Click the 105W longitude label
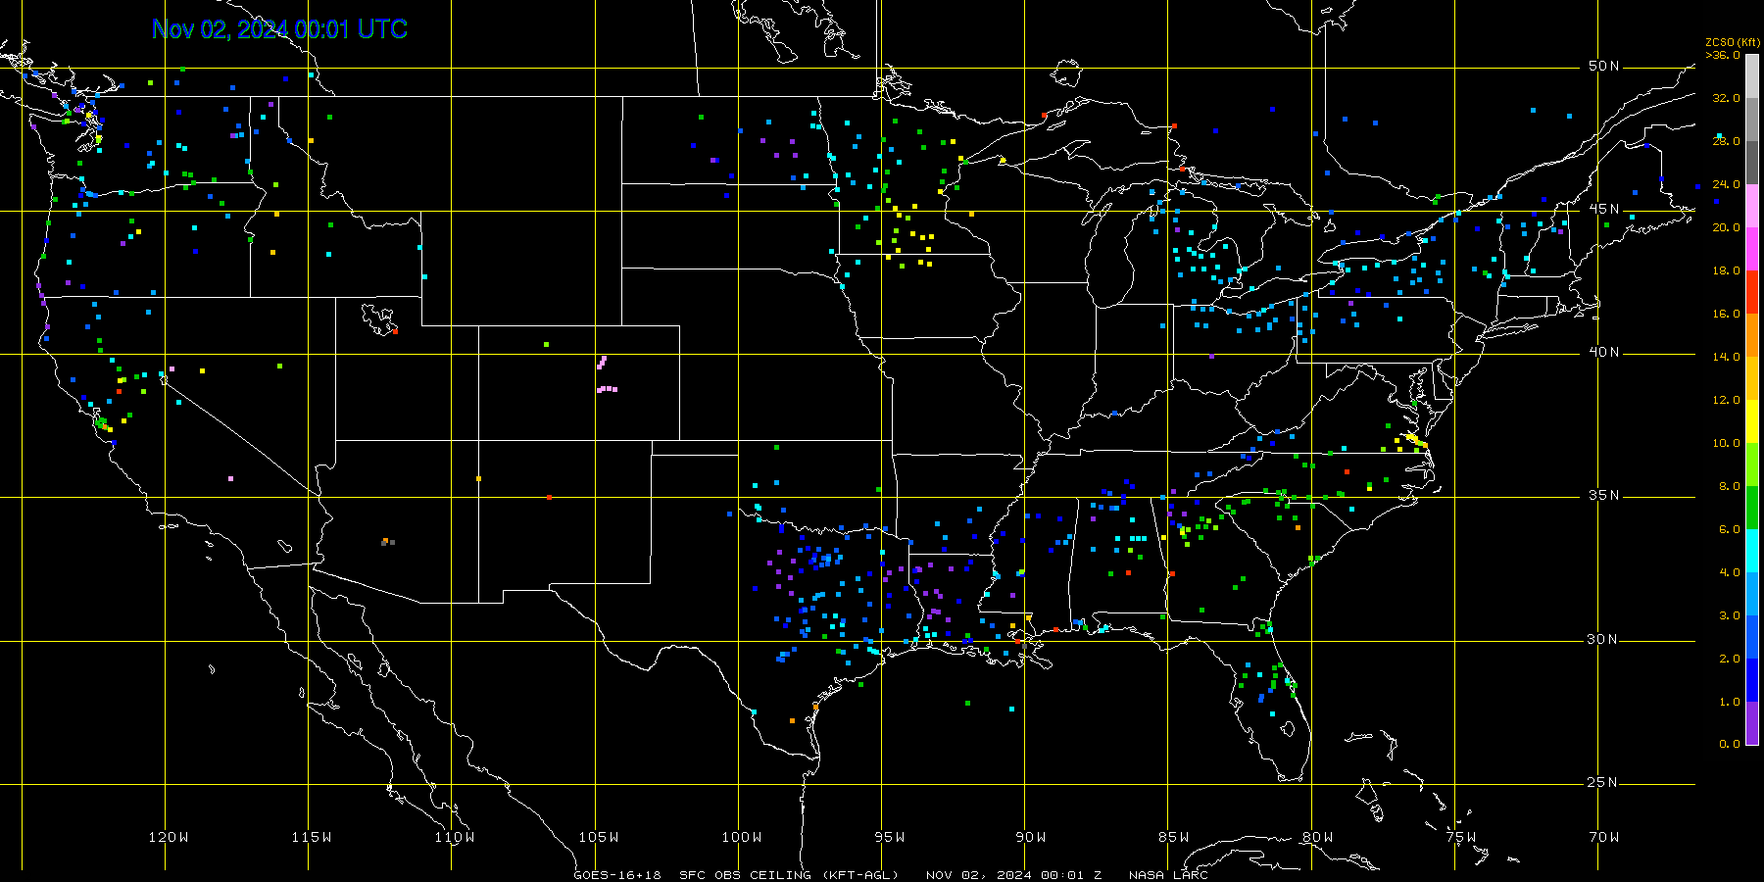This screenshot has width=1764, height=882. point(599,837)
